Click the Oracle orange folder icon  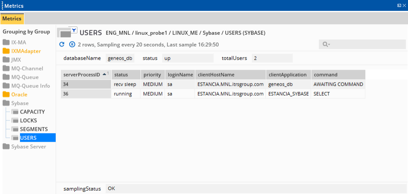point(6,95)
